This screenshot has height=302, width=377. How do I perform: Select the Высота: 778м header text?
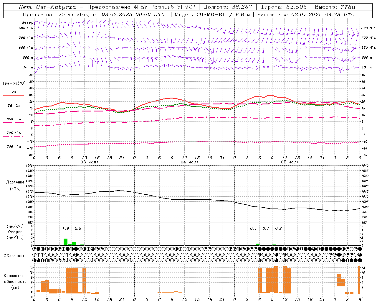coord(335,7)
